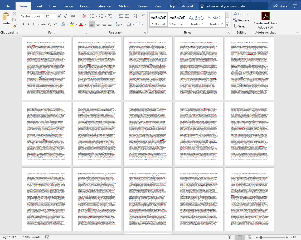Toggle Bold formatting
Viewport: 301px width, 240px height.
pyautogui.click(x=23, y=24)
